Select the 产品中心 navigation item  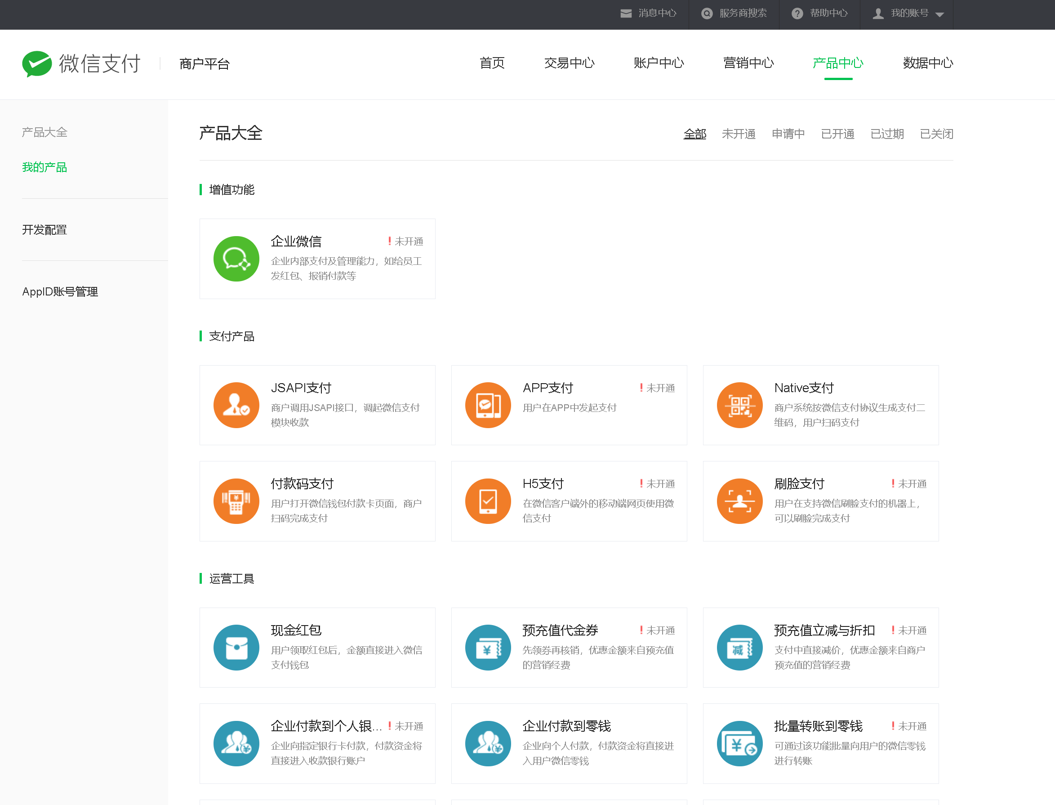838,63
